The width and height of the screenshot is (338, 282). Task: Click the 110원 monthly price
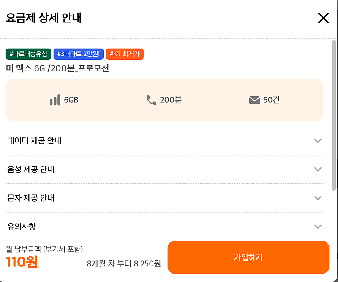(x=22, y=263)
